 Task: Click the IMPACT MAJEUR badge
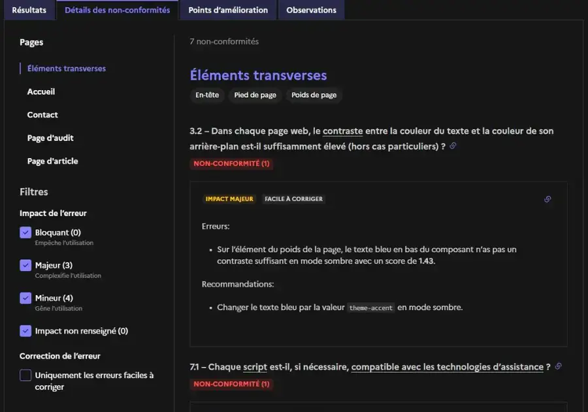[x=229, y=199]
